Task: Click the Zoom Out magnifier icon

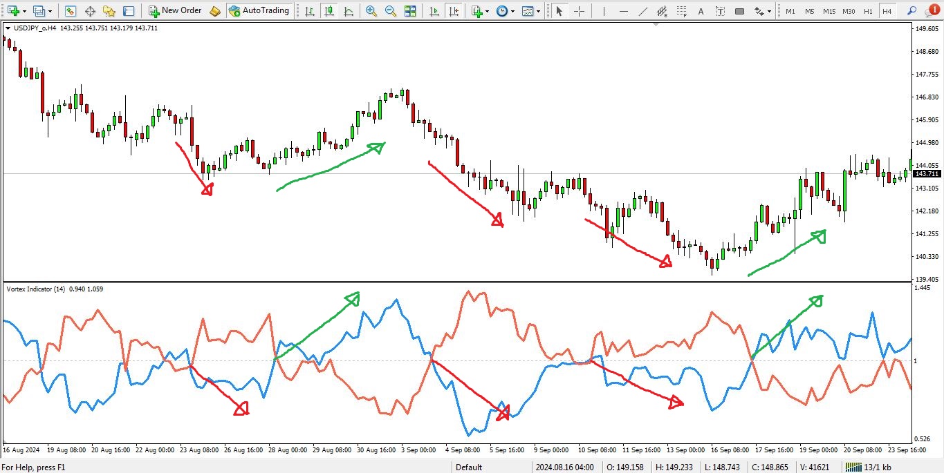Action: (391, 11)
